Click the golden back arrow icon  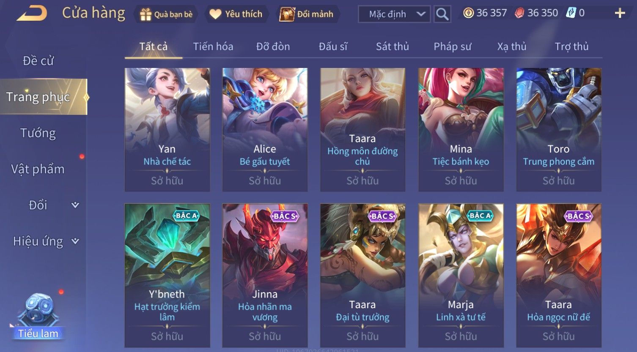tap(32, 14)
